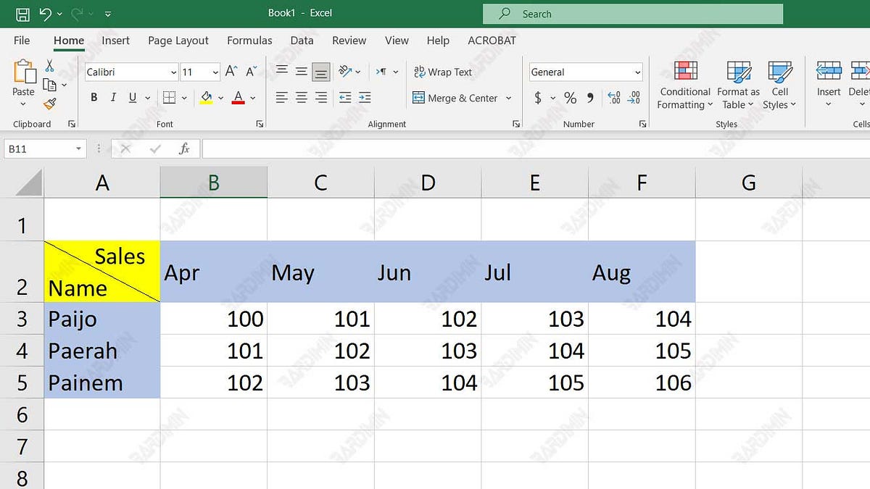Screen dimensions: 870x489
Task: Open the Number Format dropdown showing General
Action: [585, 72]
